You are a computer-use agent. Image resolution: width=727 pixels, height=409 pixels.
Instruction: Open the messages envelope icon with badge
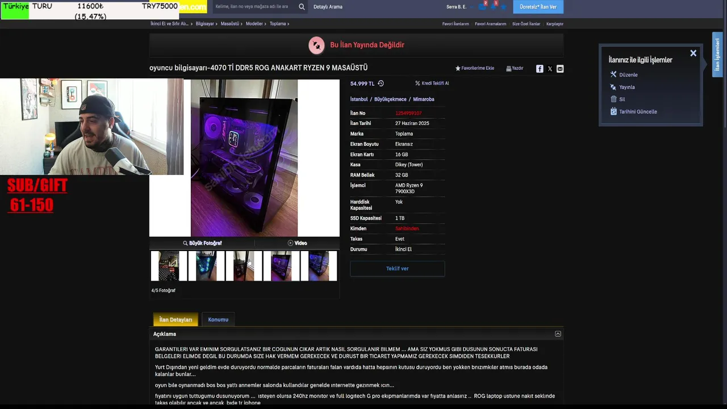click(x=482, y=7)
